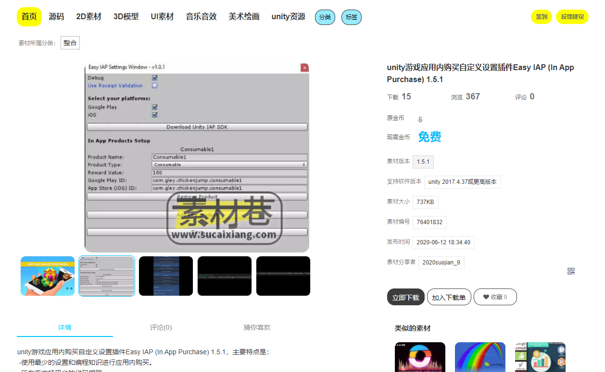The width and height of the screenshot is (605, 372).
Task: Click the 立即下载 download button
Action: pos(405,297)
